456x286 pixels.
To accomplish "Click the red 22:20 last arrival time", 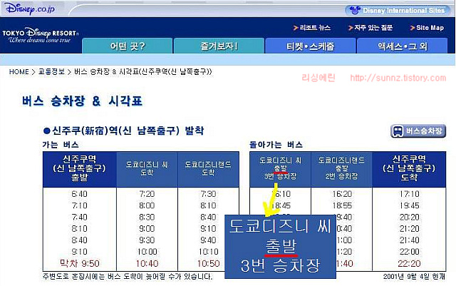I will tap(409, 264).
